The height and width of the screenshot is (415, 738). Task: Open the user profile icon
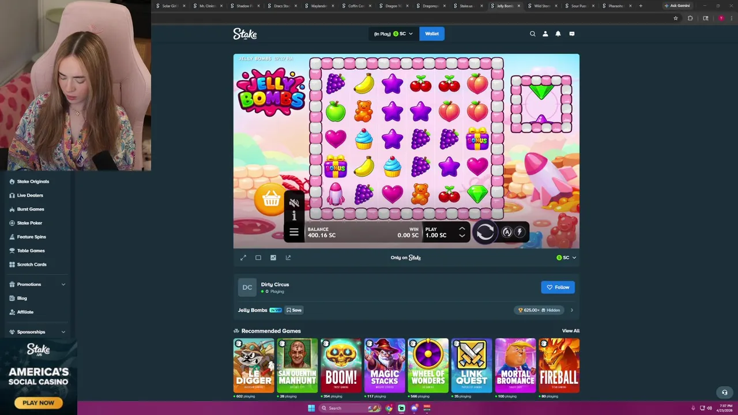coord(545,34)
